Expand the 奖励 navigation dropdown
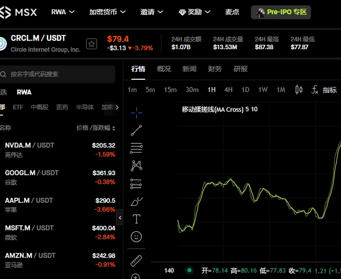Image resolution: width=341 pixels, height=279 pixels. (x=195, y=12)
